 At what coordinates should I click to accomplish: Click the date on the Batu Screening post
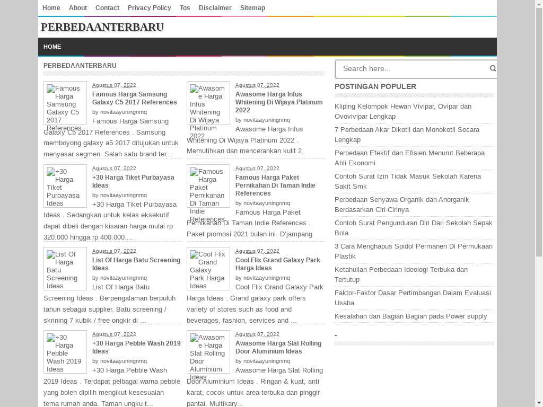point(114,251)
